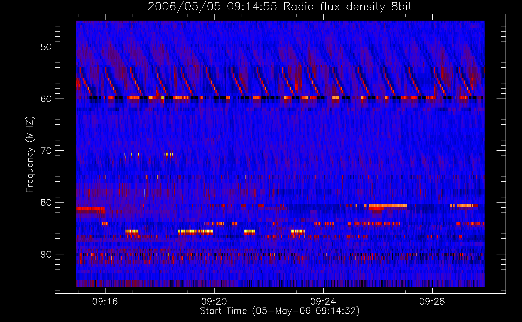Click the 09:20 time axis label
Image resolution: width=522 pixels, height=322 pixels.
click(214, 302)
